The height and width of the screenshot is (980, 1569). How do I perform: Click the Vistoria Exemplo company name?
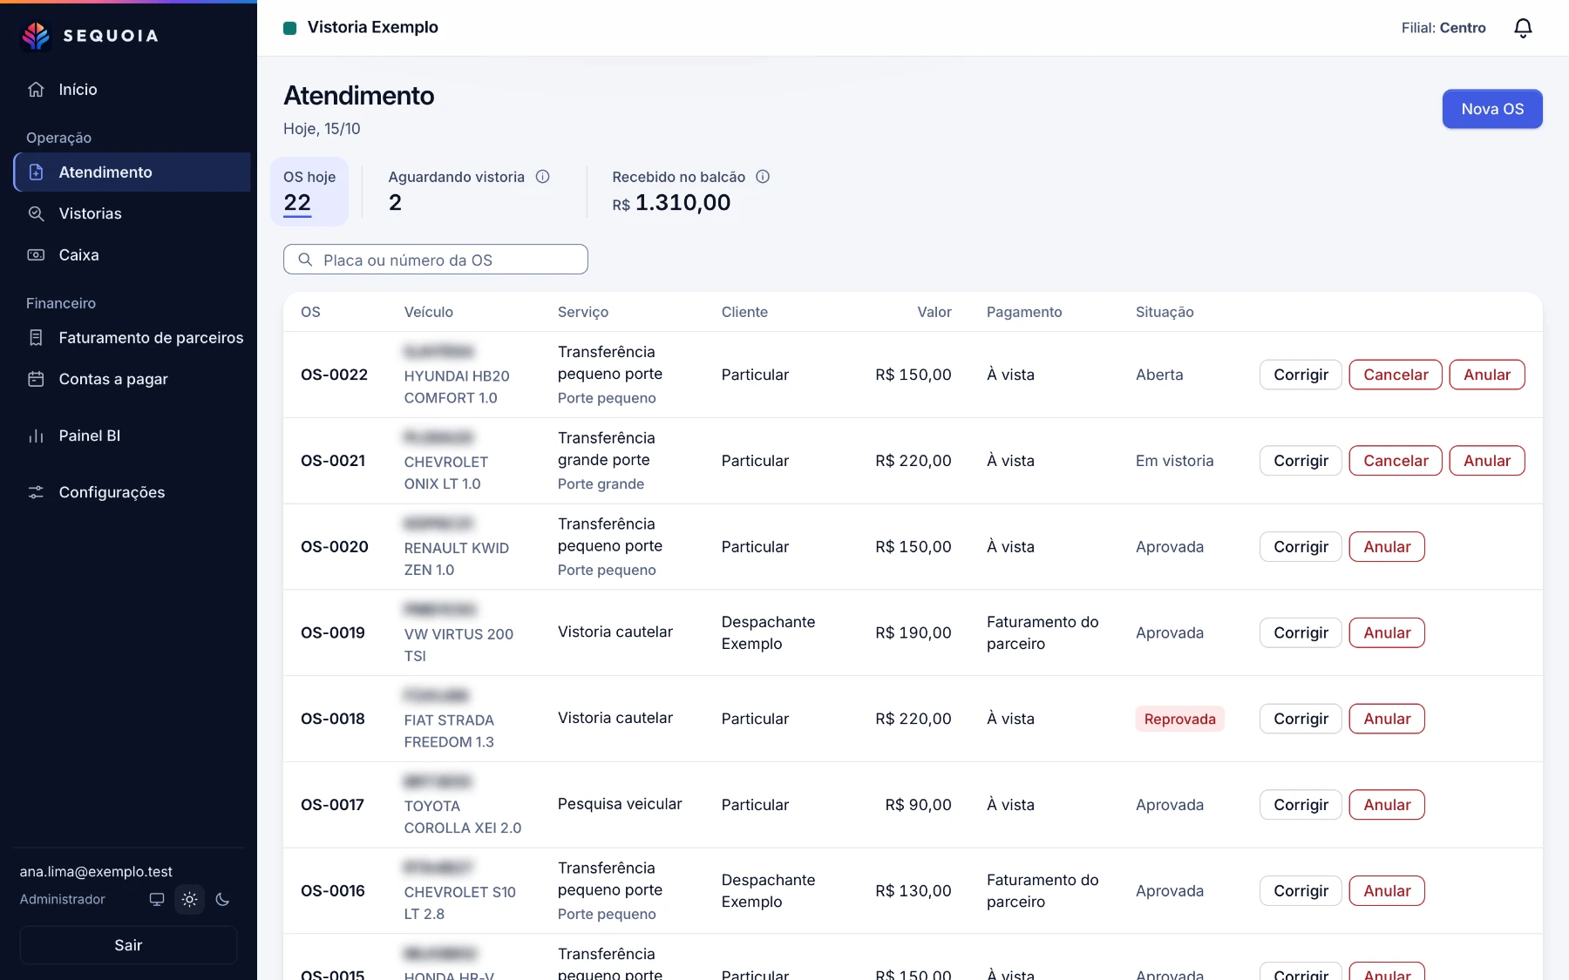[x=372, y=27]
